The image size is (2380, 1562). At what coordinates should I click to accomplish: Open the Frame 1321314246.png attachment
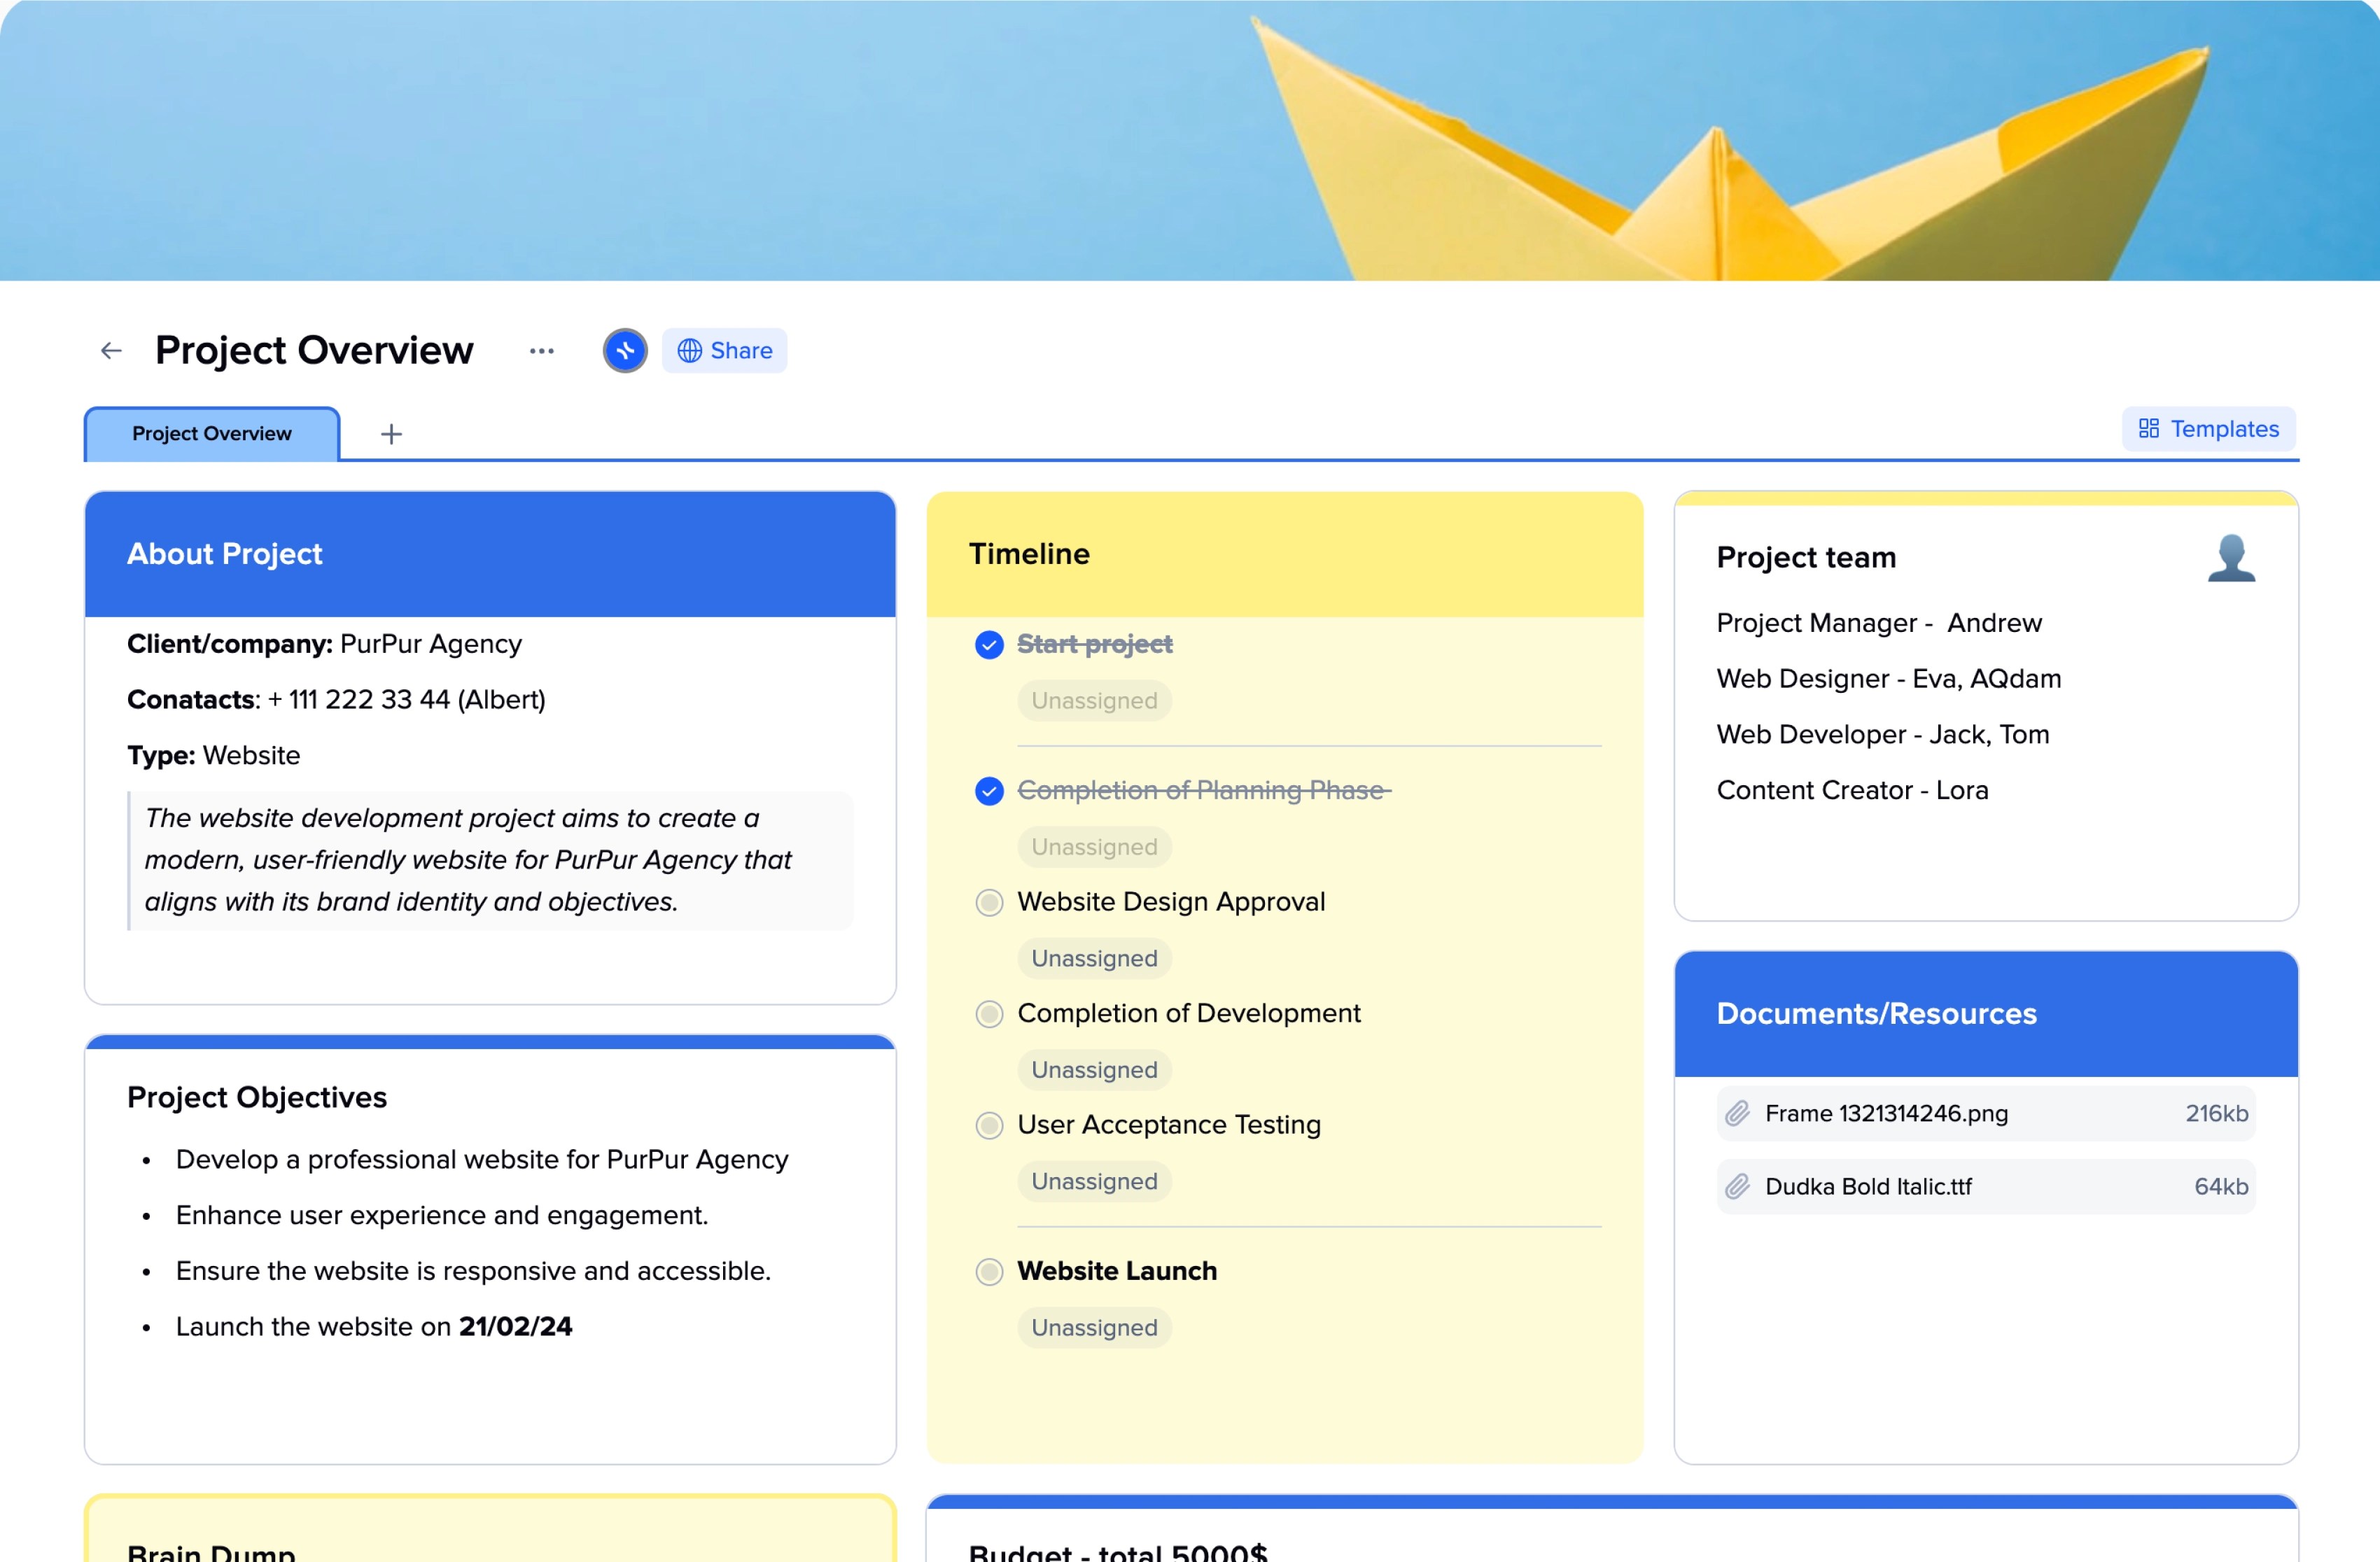[1886, 1113]
